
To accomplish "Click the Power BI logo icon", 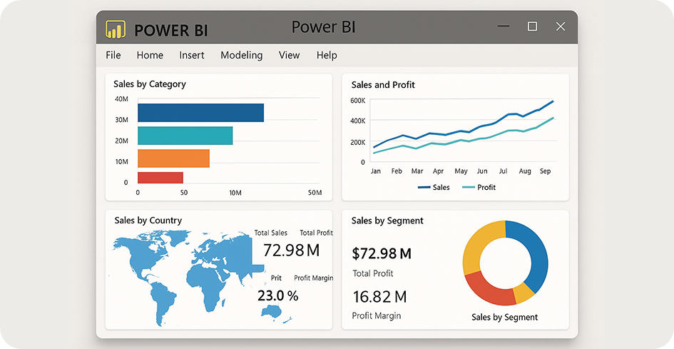I will 116,29.
